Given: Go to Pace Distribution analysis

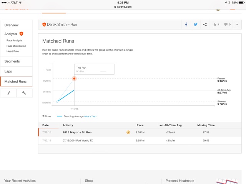Looking at the screenshot, I should click(16, 46).
